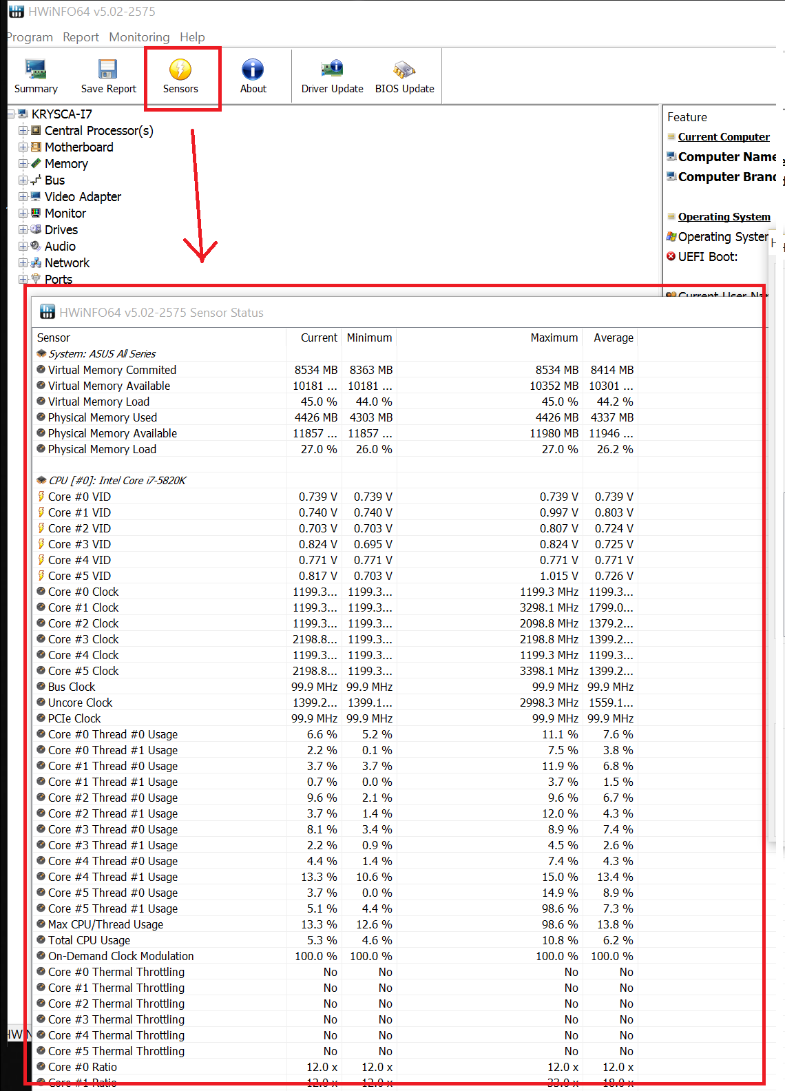Select the PCIe Clock row
This screenshot has height=1091, width=785.
click(x=335, y=718)
